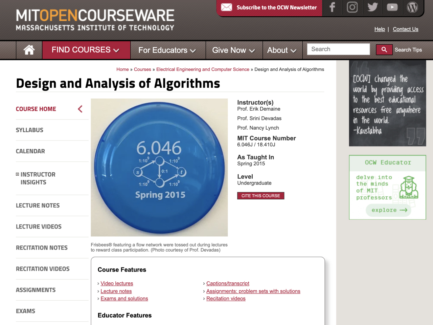Image resolution: width=433 pixels, height=325 pixels.
Task: Click inside the Search text field
Action: [x=338, y=49]
